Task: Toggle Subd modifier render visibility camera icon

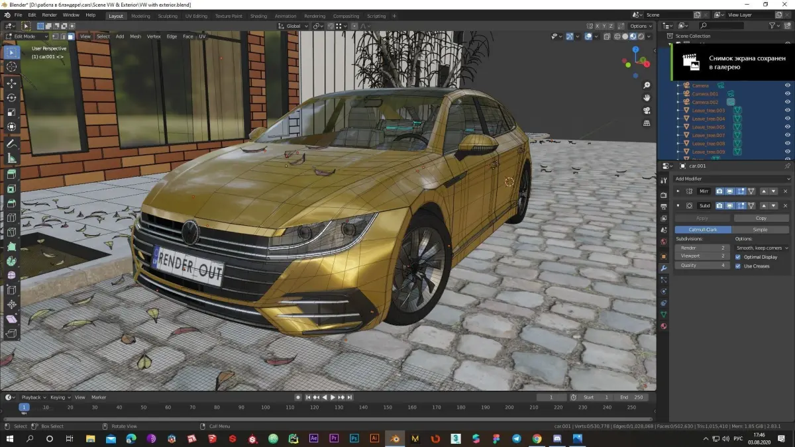Action: point(719,206)
